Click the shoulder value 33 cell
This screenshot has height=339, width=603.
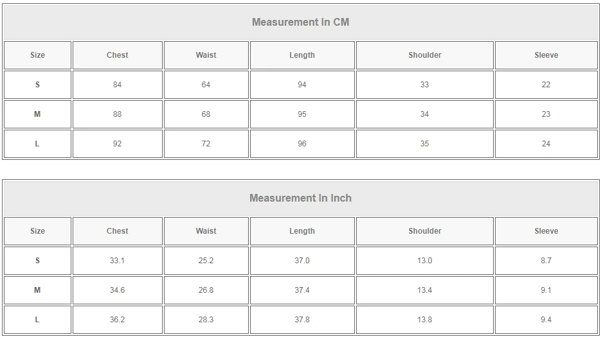point(424,85)
